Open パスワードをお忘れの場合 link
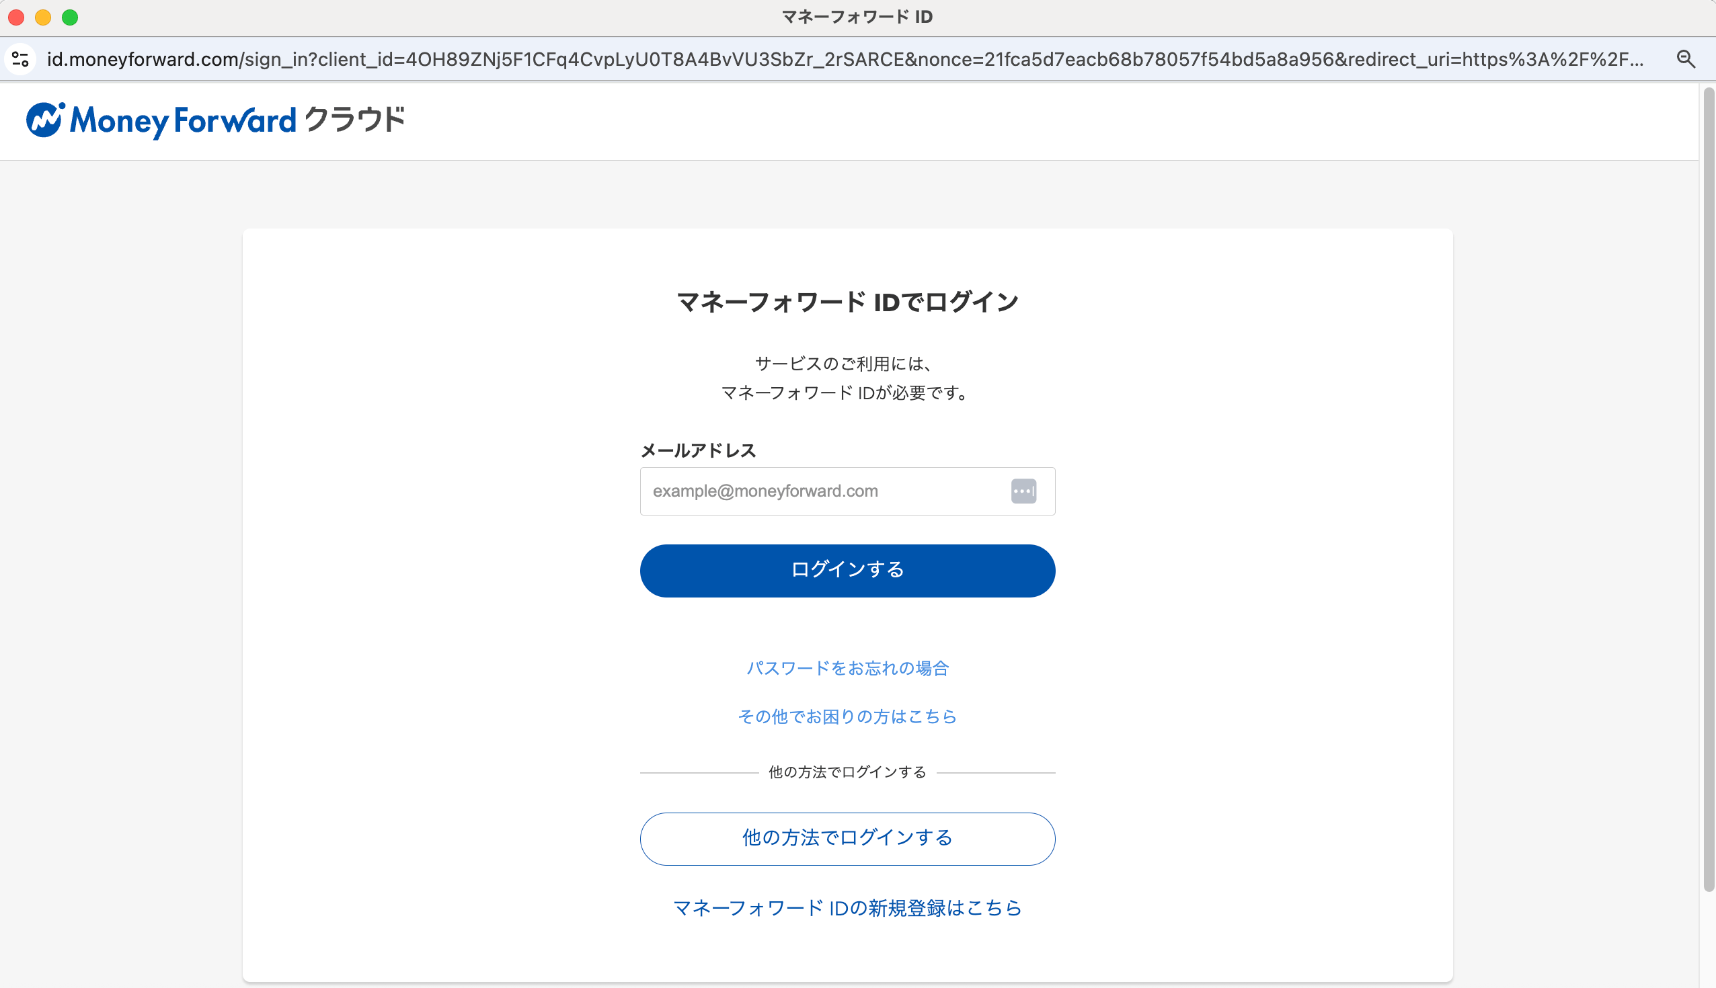Viewport: 1716px width, 988px height. 847,668
